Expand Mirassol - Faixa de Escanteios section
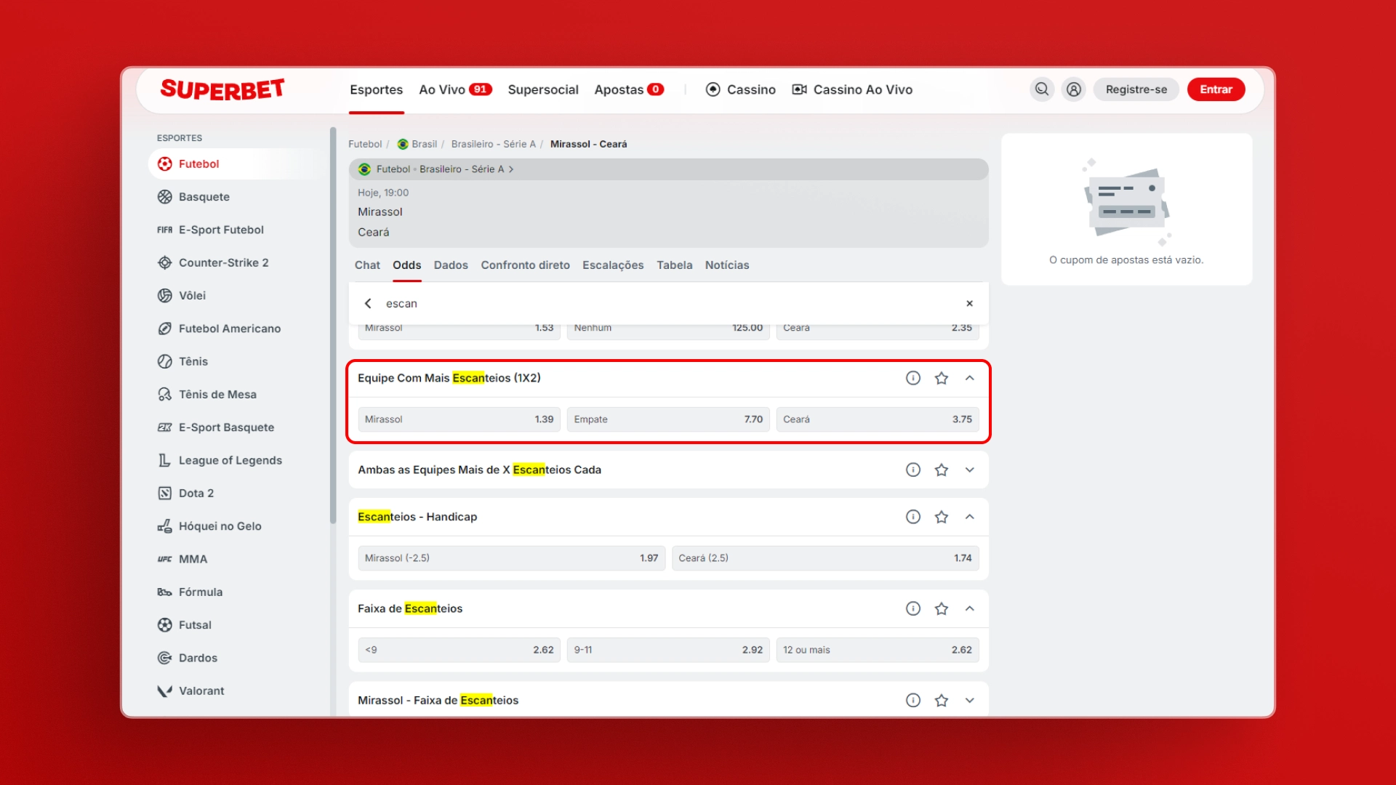Screen dimensions: 1396x785 969,700
